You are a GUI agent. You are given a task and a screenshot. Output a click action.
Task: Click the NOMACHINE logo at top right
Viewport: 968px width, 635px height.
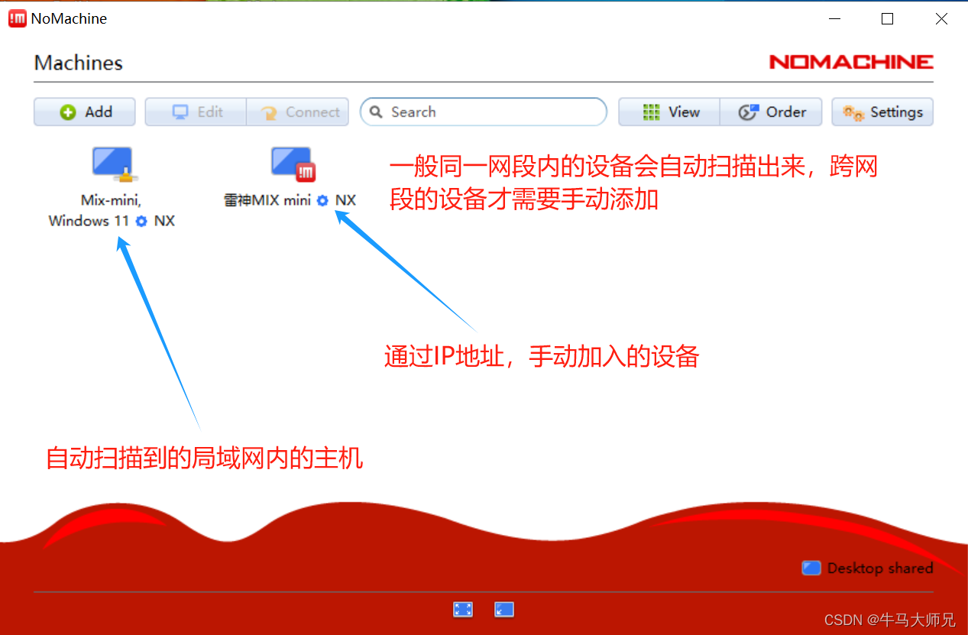coord(851,62)
